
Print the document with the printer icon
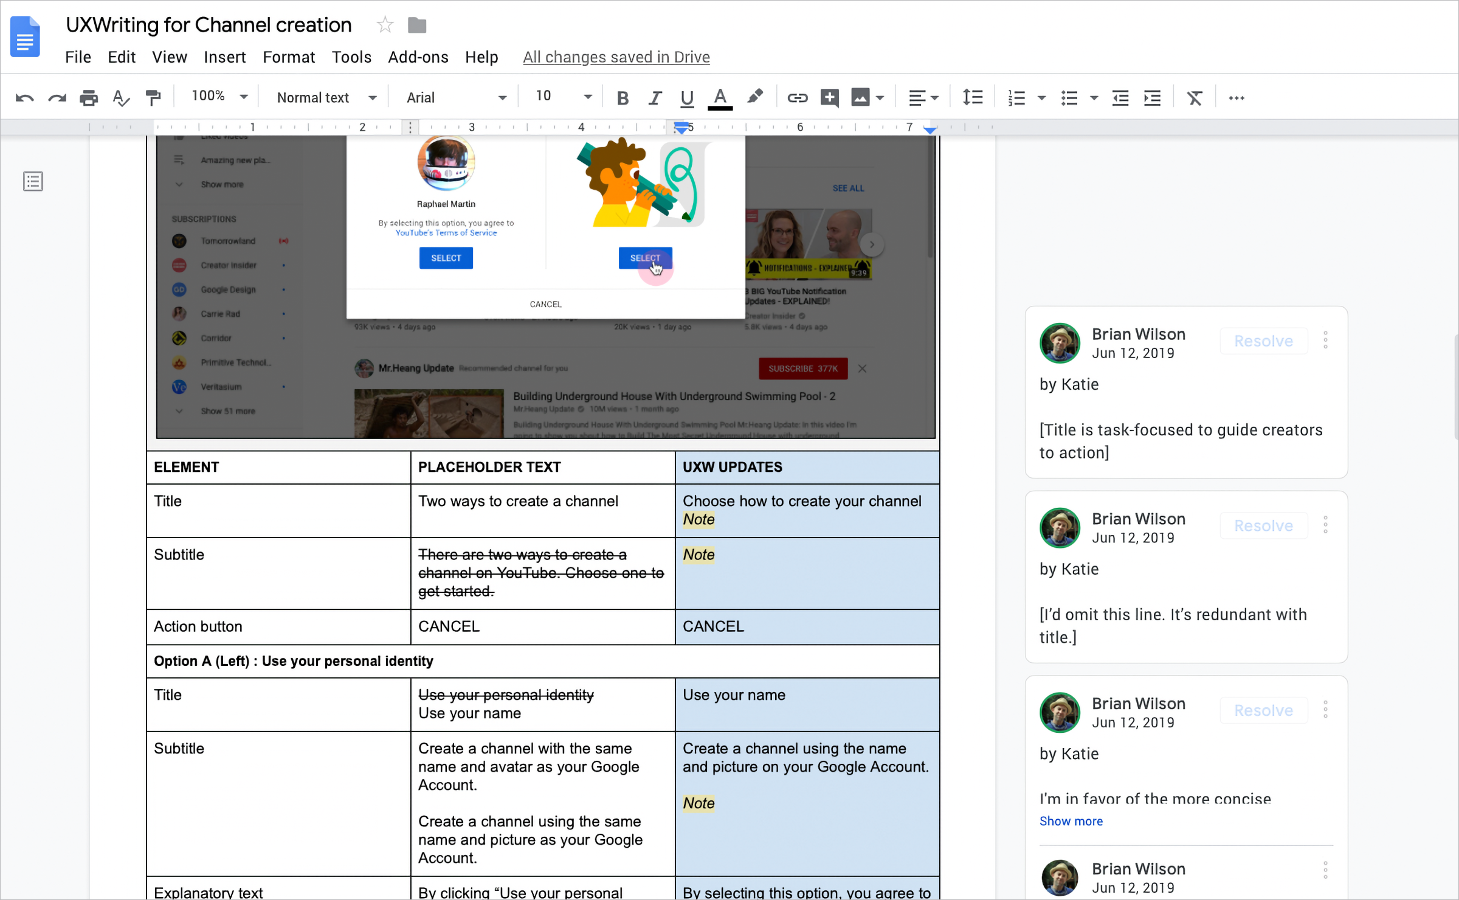(89, 98)
